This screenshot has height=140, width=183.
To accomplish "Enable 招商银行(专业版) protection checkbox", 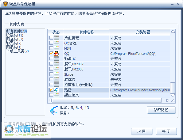I will 51,85.
